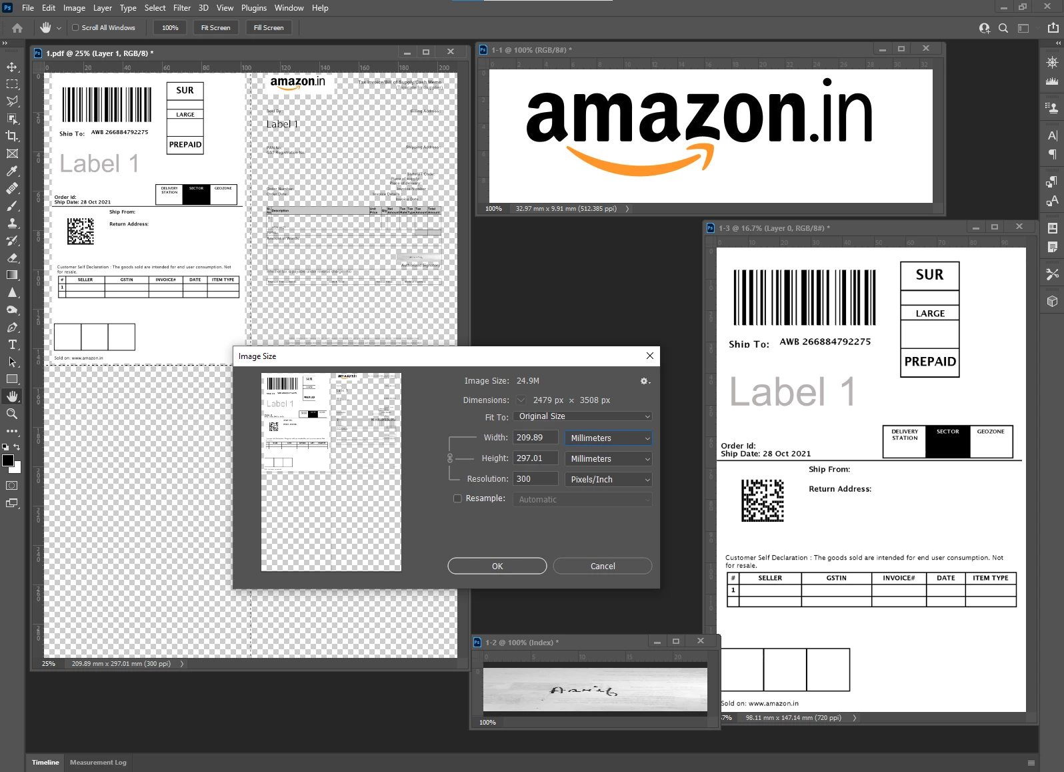
Task: Enable the Resample checkbox
Action: coord(457,498)
